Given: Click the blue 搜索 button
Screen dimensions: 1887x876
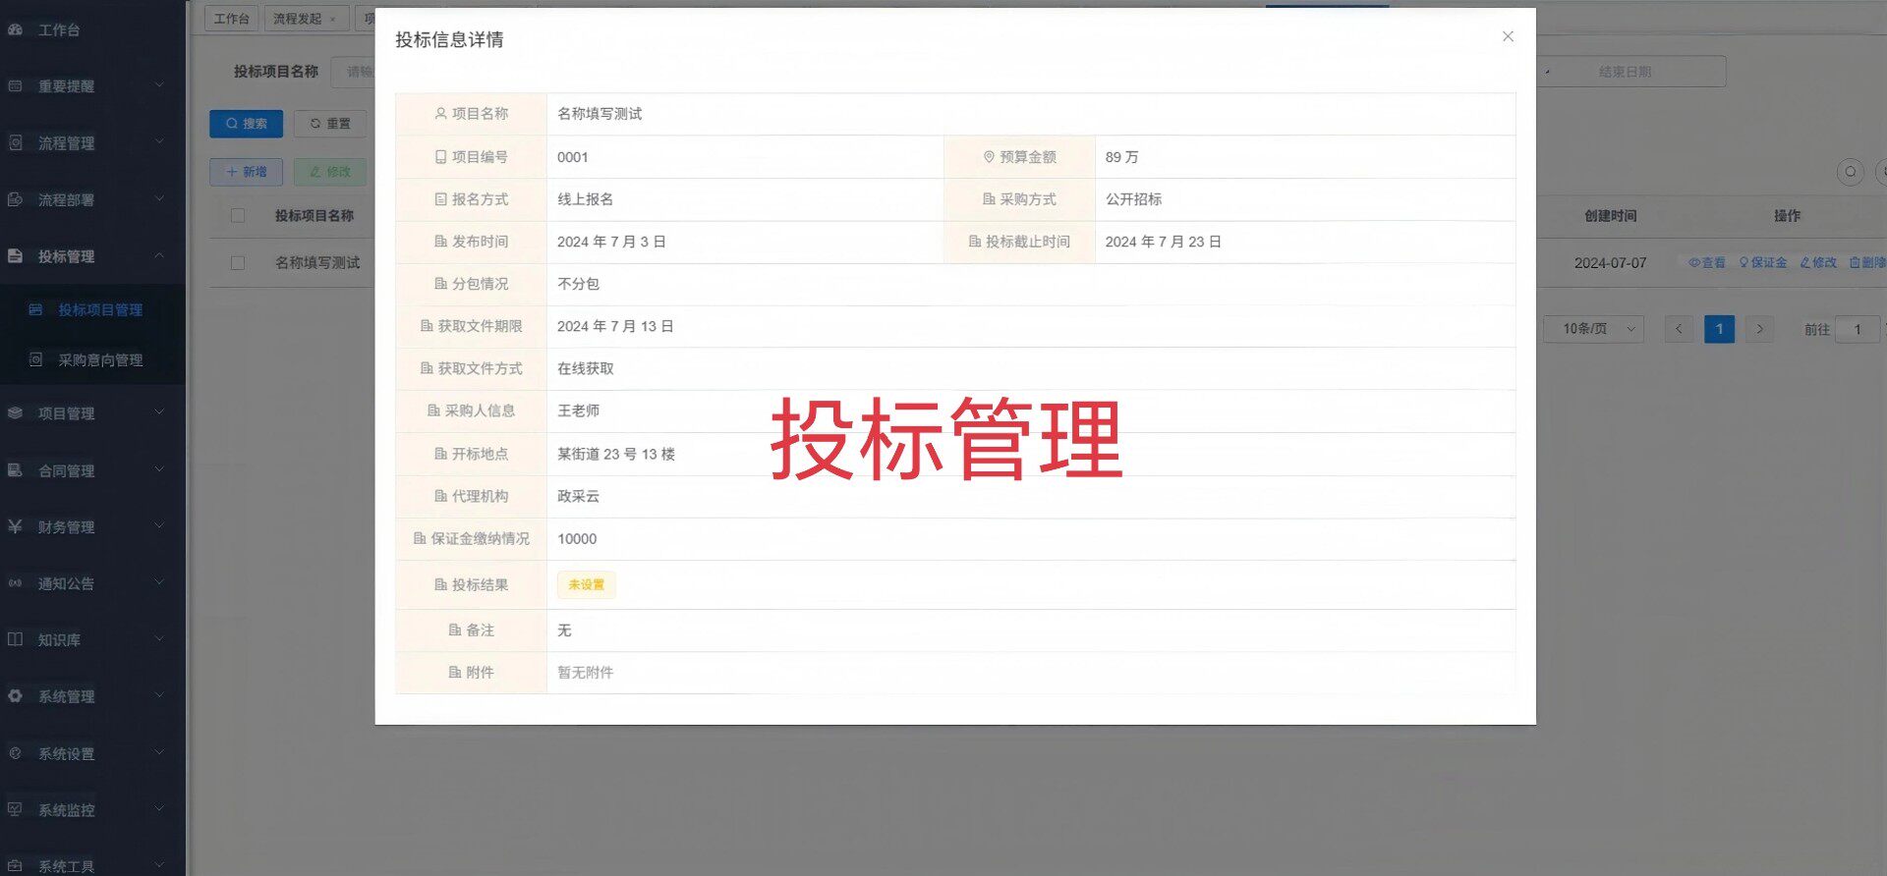Looking at the screenshot, I should click(x=246, y=124).
